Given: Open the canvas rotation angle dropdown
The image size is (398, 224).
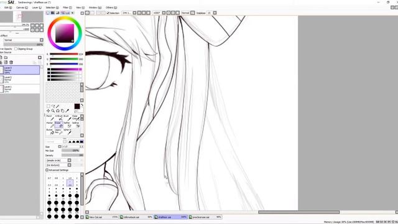Looking at the screenshot, I should tap(164, 12).
